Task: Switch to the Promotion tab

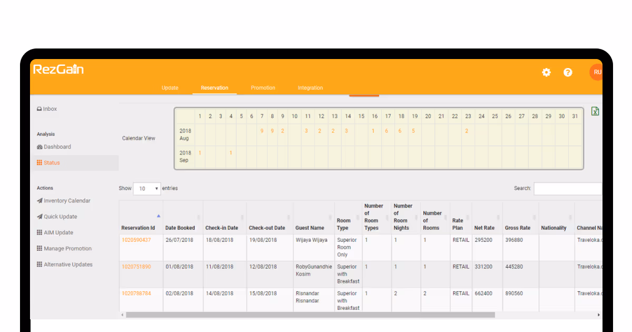Action: 263,88
